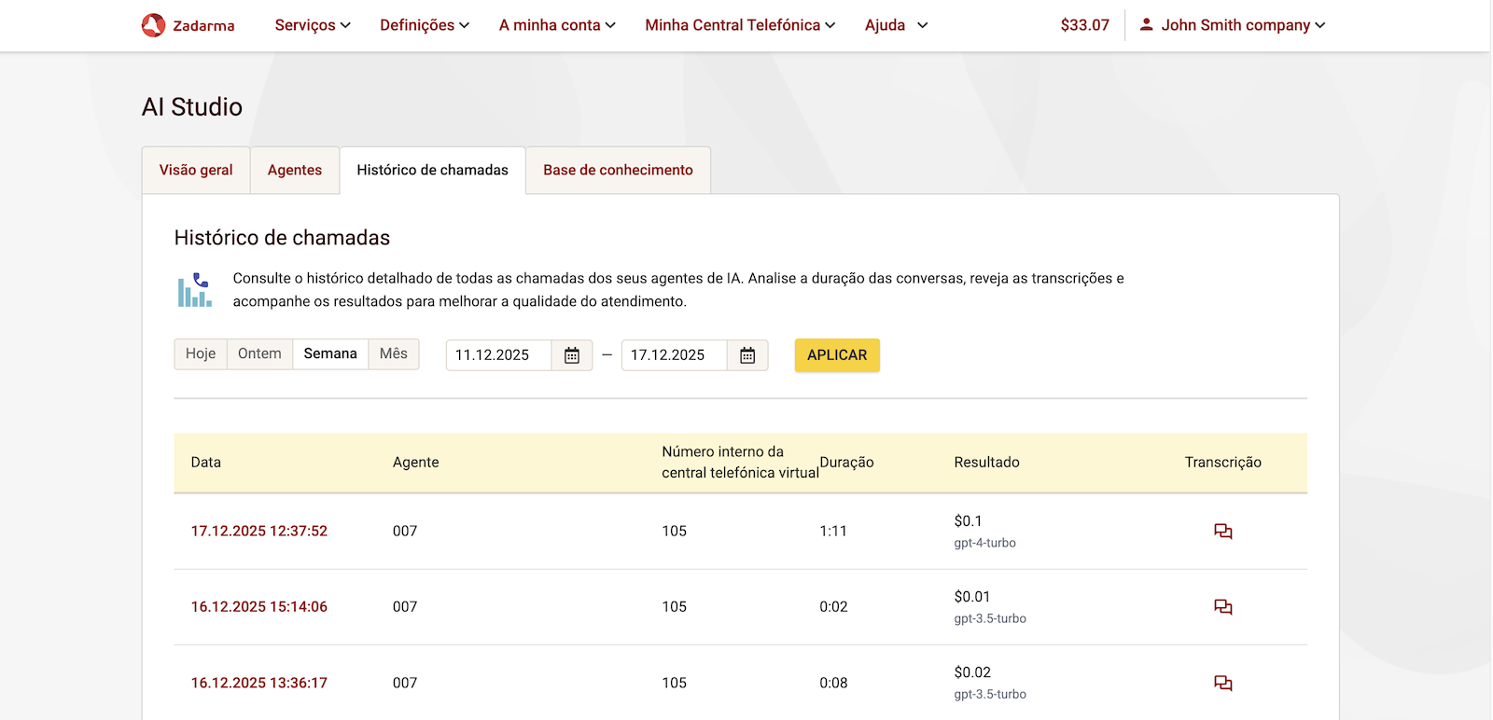The image size is (1493, 720).
Task: Open transcription for the 16.12.2025 13:36:17 call
Action: tap(1222, 684)
